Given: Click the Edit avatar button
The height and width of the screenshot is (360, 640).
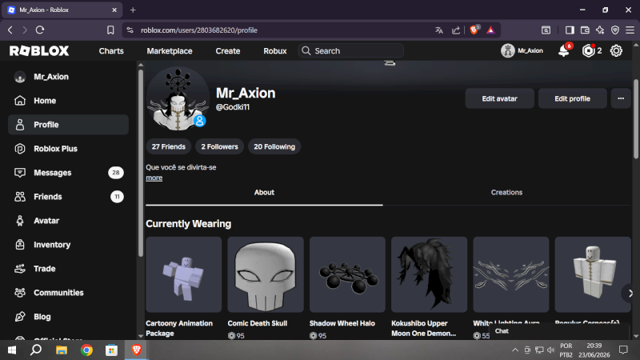Looking at the screenshot, I should click(x=499, y=98).
